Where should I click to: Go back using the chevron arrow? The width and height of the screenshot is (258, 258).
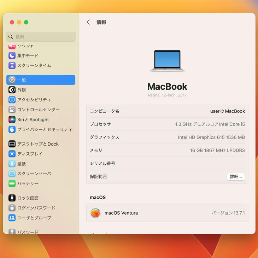pos(88,22)
